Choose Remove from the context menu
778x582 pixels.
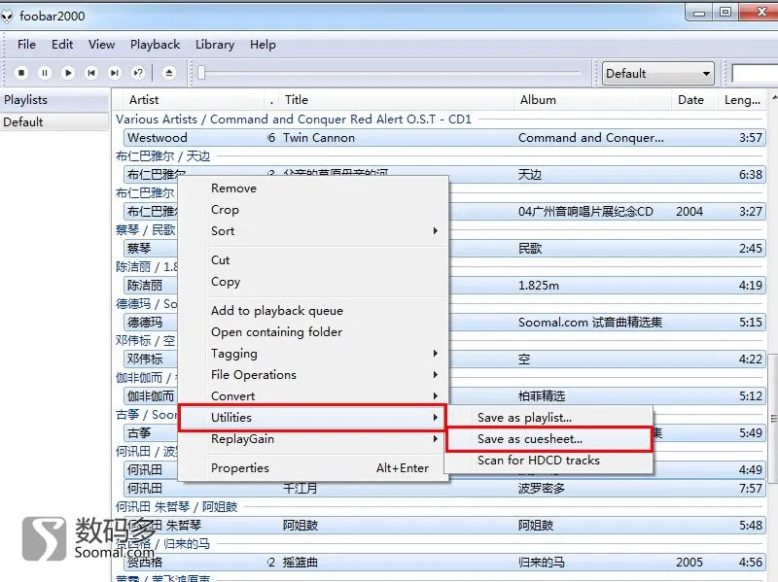click(313, 188)
